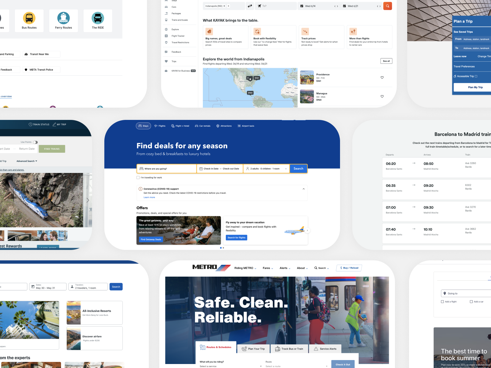Click the blue Search button for stays
Image resolution: width=491 pixels, height=368 pixels.
[299, 169]
